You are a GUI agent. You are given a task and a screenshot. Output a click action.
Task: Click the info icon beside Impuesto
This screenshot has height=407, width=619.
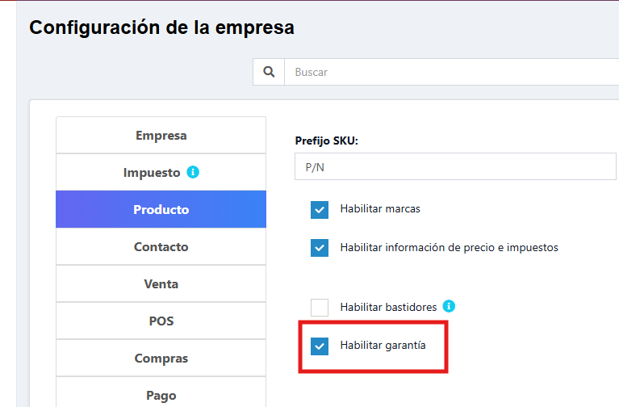193,172
